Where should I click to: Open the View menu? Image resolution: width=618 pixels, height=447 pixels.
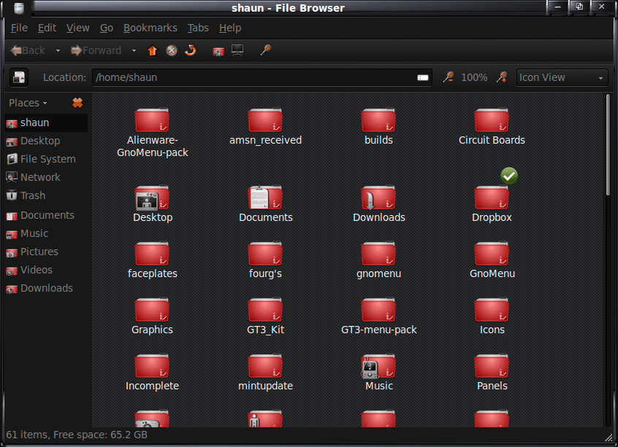[77, 28]
